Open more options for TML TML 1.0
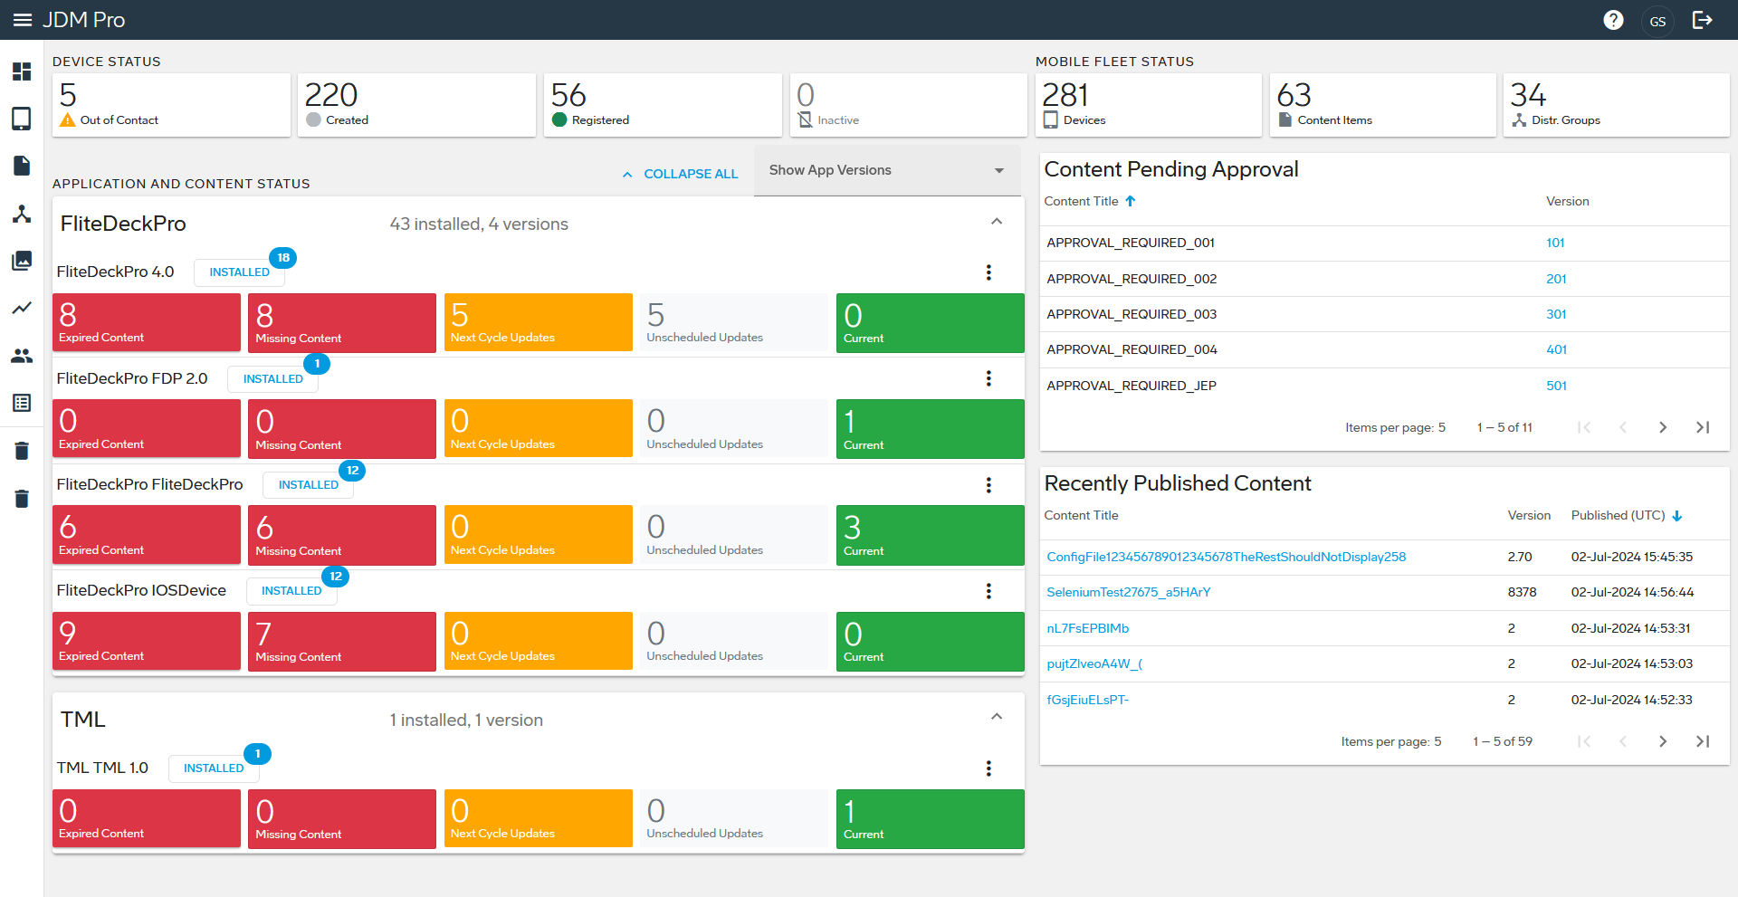Screen dimensions: 1738x897 [x=988, y=768]
